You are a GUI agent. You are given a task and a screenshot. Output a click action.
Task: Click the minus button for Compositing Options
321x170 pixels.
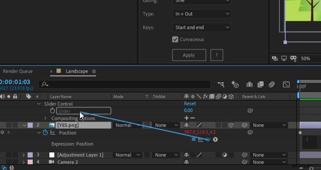click(193, 118)
